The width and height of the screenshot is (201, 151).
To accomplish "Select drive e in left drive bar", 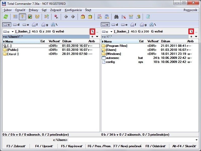I will click(26, 25).
